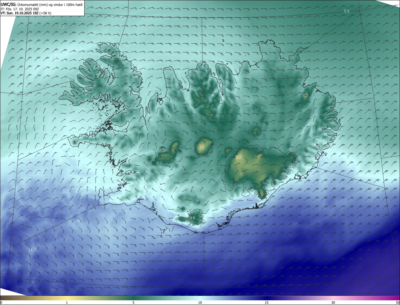Click the '50' tick on color scale
400x305 pixels.
click(x=397, y=303)
